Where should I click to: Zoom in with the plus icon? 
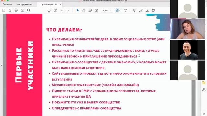[x=96, y=10]
